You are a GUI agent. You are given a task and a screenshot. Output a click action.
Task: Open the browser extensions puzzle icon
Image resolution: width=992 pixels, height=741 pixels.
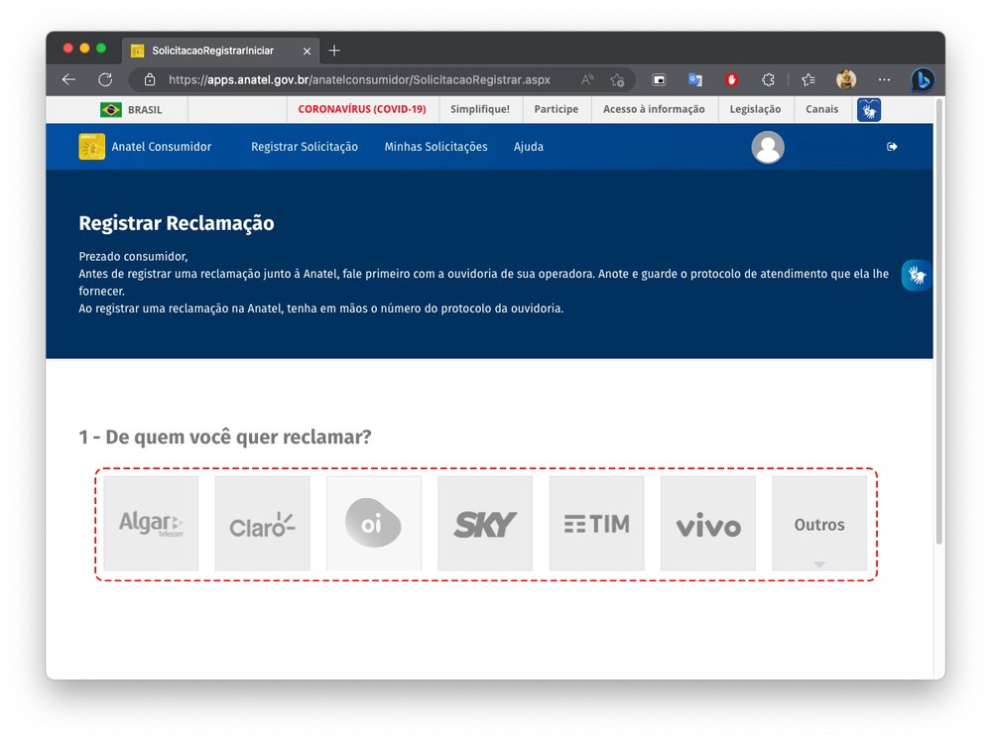pyautogui.click(x=768, y=79)
